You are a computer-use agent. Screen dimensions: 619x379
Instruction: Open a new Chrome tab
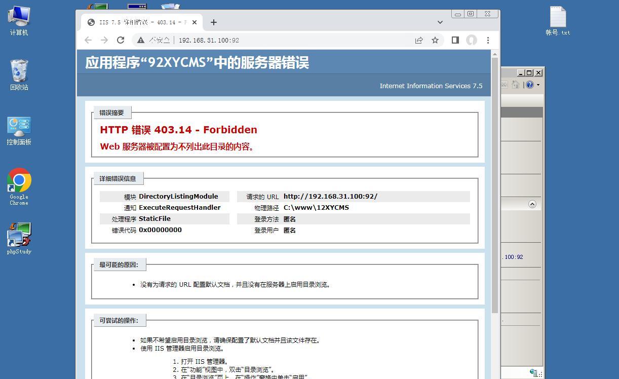(214, 22)
